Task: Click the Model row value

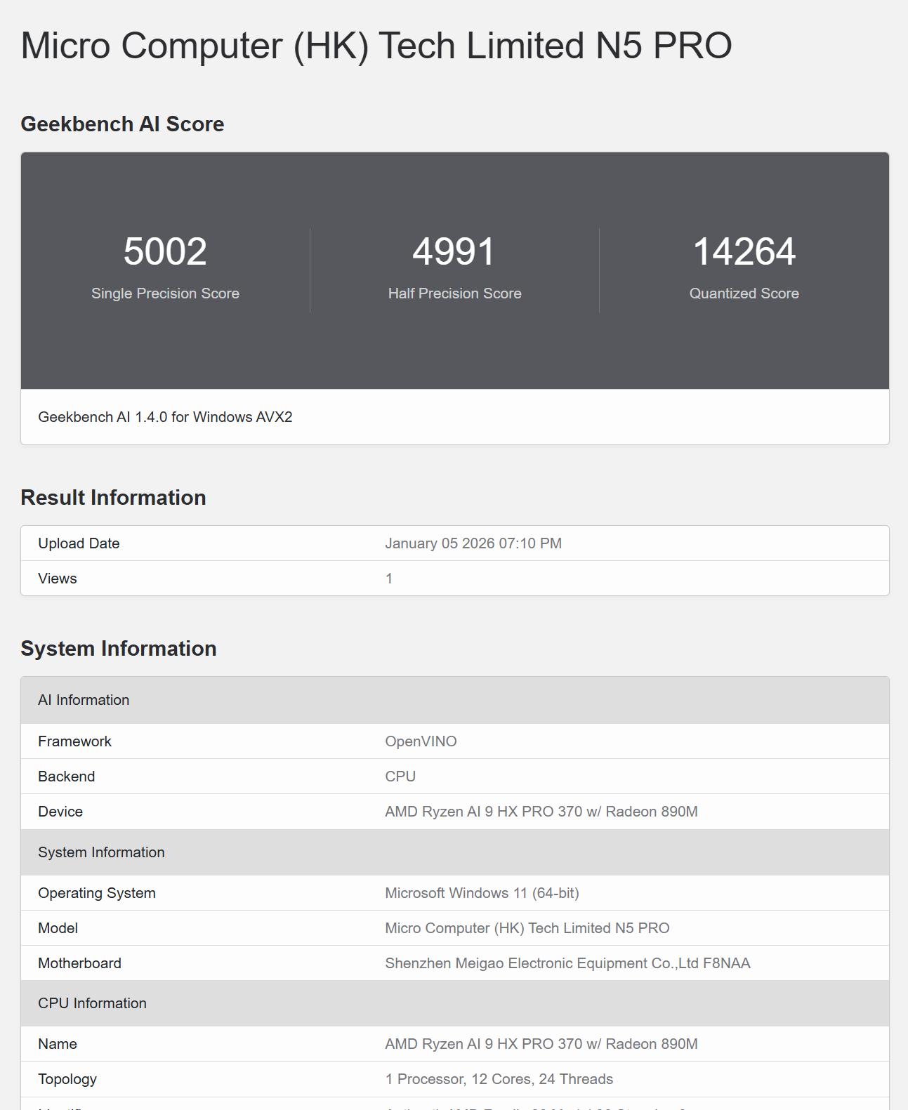Action: pos(527,928)
